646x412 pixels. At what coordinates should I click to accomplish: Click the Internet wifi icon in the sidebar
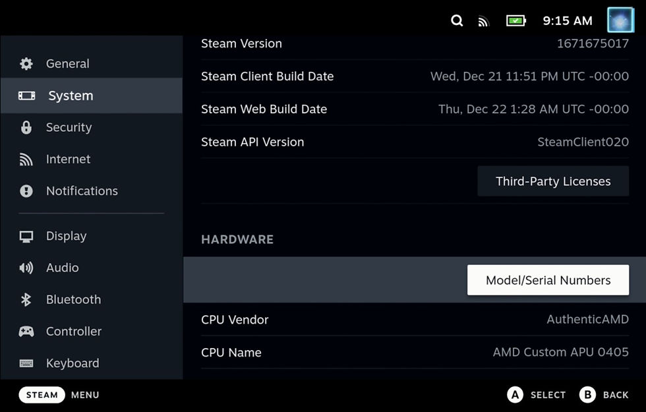pyautogui.click(x=26, y=160)
